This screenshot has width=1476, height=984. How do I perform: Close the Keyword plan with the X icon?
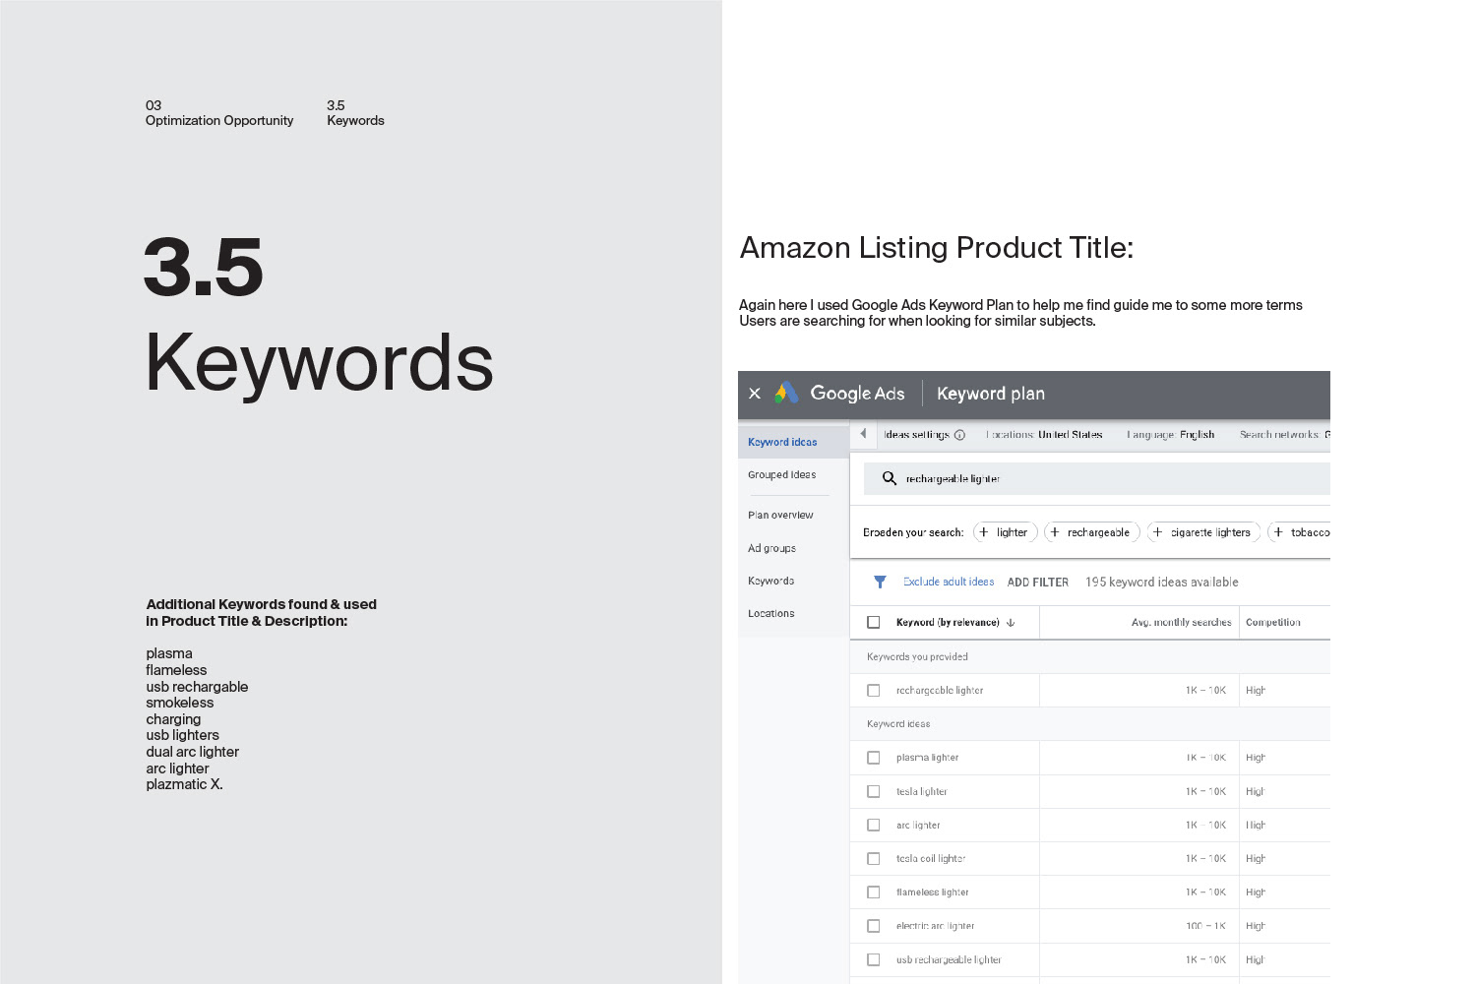click(755, 394)
